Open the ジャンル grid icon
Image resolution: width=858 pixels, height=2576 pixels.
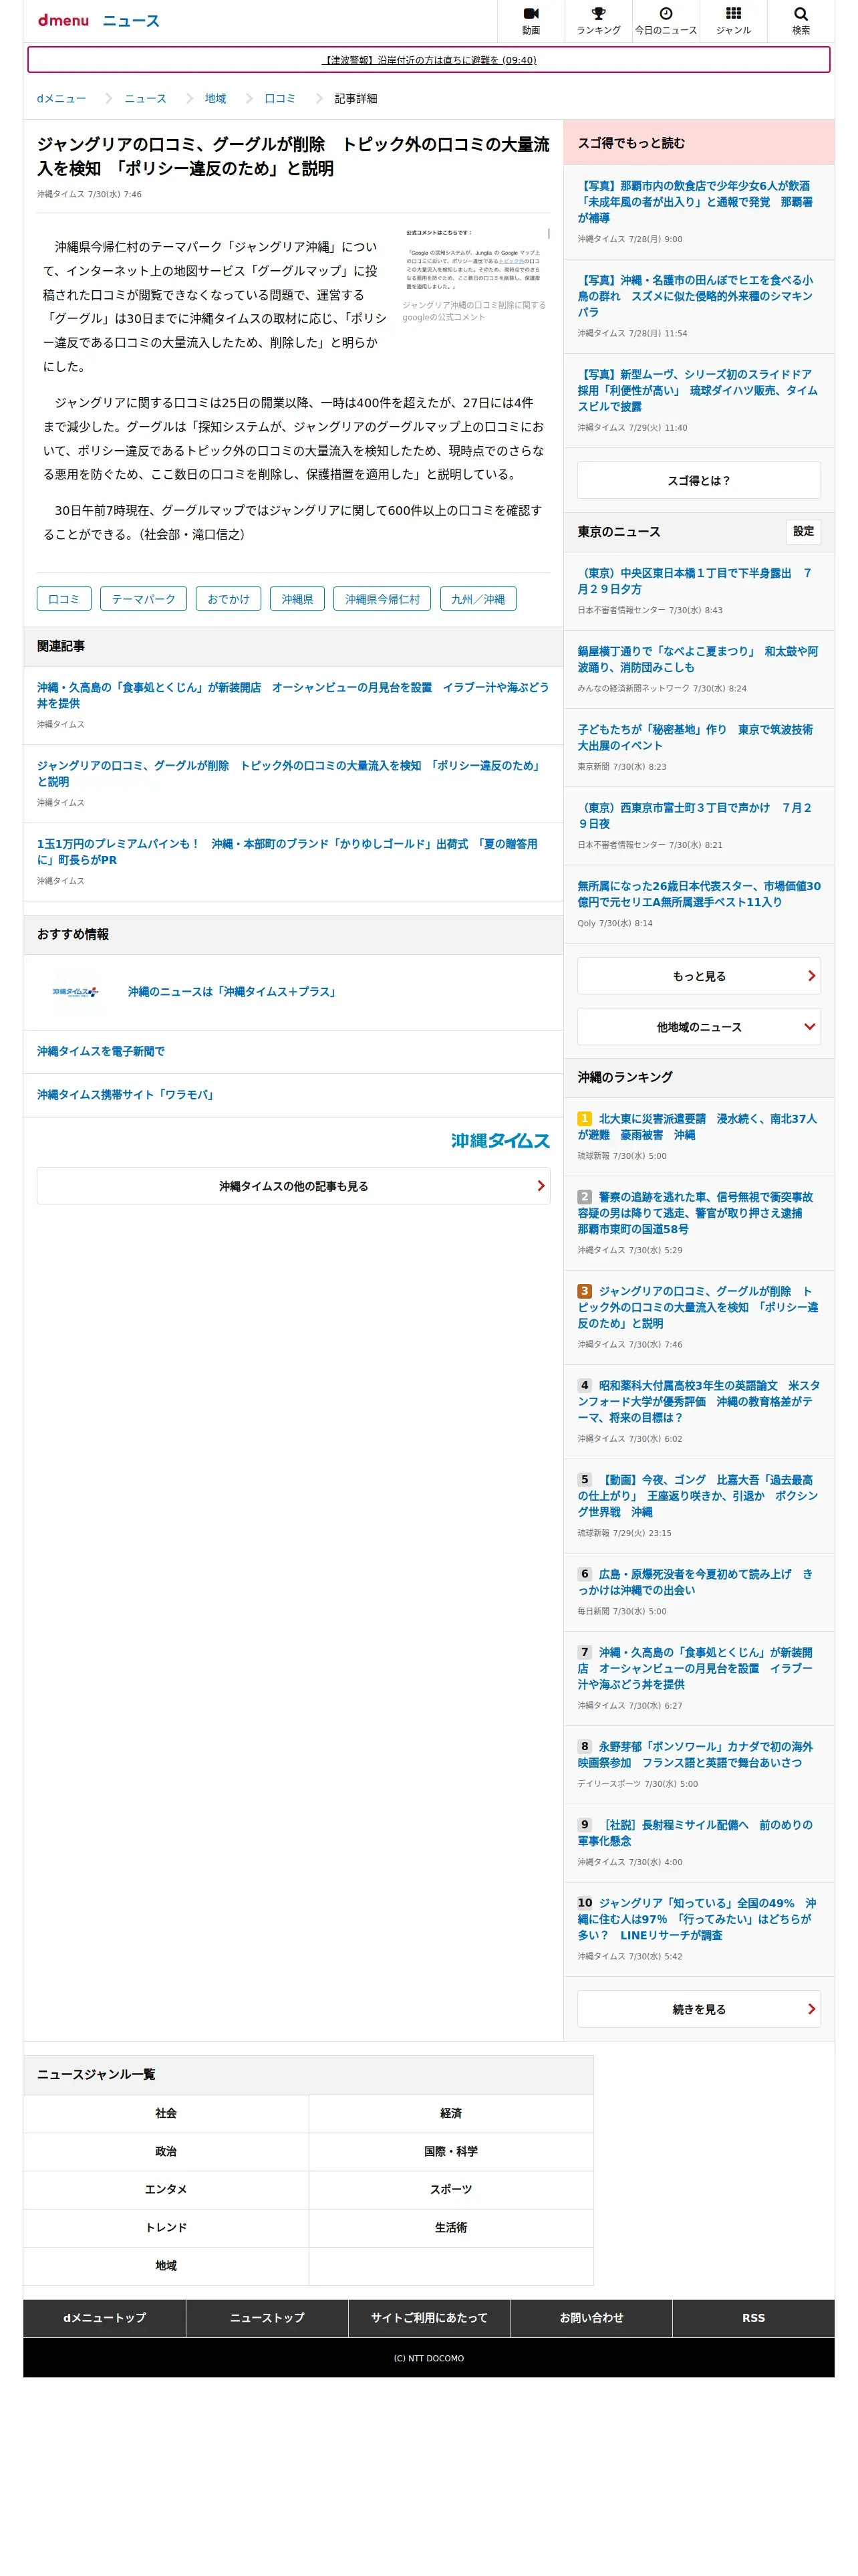click(x=733, y=20)
